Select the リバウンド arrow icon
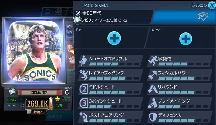The width and height of the screenshot is (216, 125). tap(153, 89)
